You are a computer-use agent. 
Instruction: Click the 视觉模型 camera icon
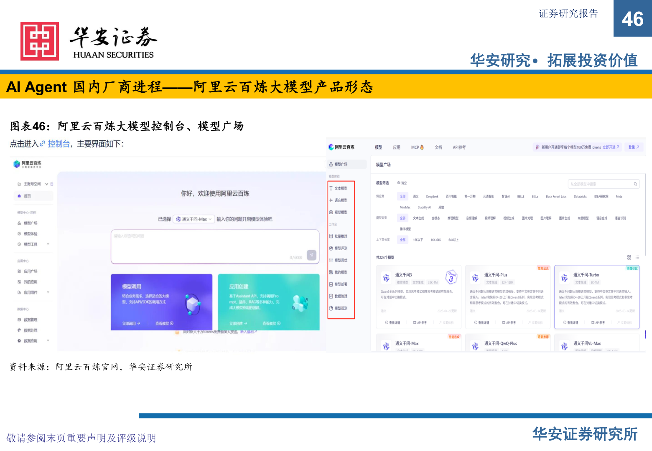pos(331,212)
